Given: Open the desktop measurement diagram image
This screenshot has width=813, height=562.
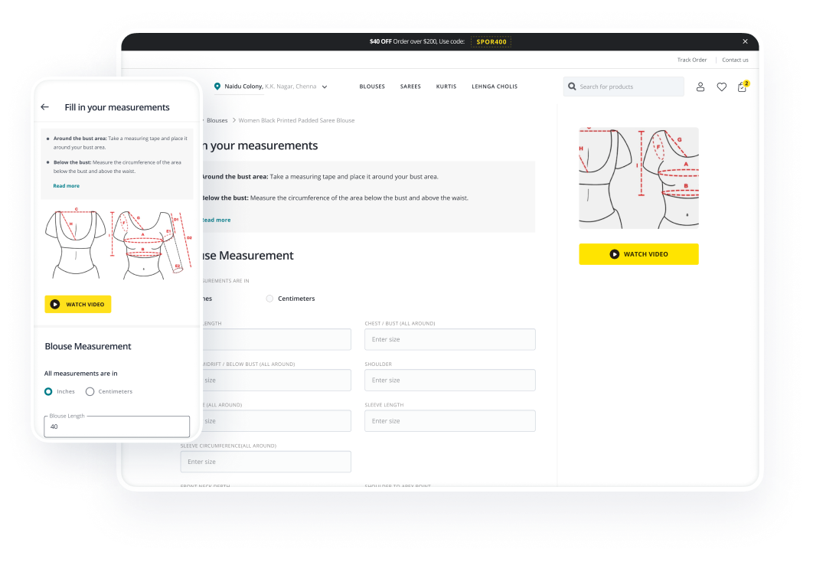Looking at the screenshot, I should [x=638, y=178].
